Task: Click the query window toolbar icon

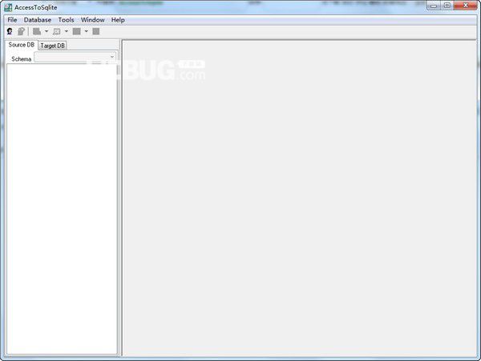Action: 57,31
